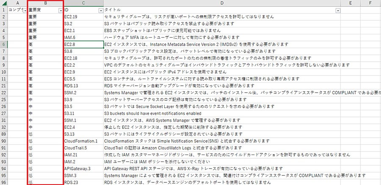Click cell containing IAM.6
The image size is (381, 185).
(83, 37)
